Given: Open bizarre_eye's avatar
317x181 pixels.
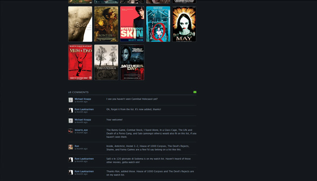Looking at the screenshot, I should (x=70, y=131).
